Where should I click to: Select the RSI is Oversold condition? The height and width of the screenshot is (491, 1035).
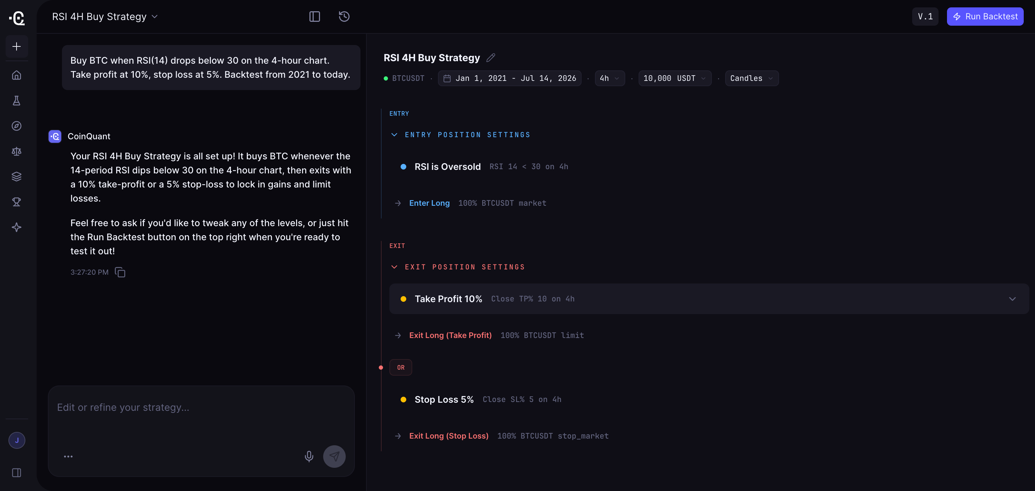(447, 167)
